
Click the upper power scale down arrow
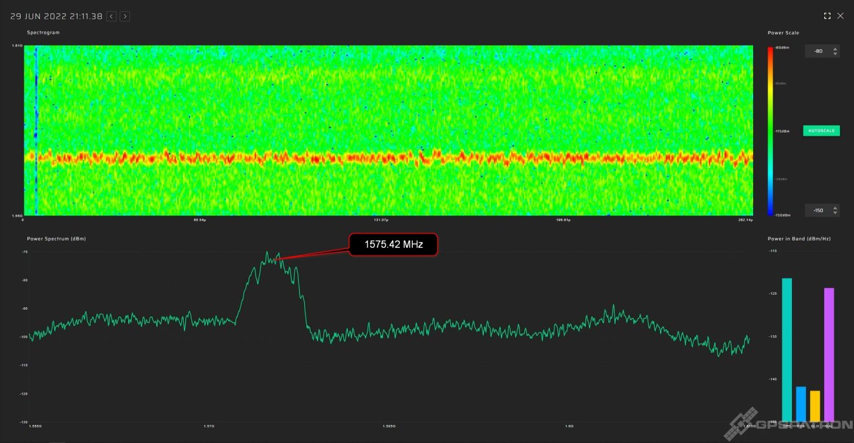click(x=835, y=54)
